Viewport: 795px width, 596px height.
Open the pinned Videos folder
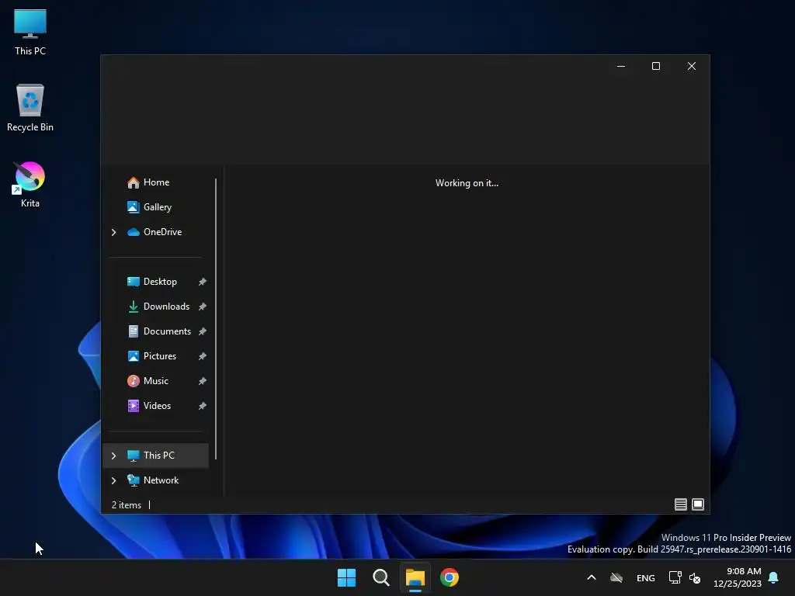[x=155, y=406]
